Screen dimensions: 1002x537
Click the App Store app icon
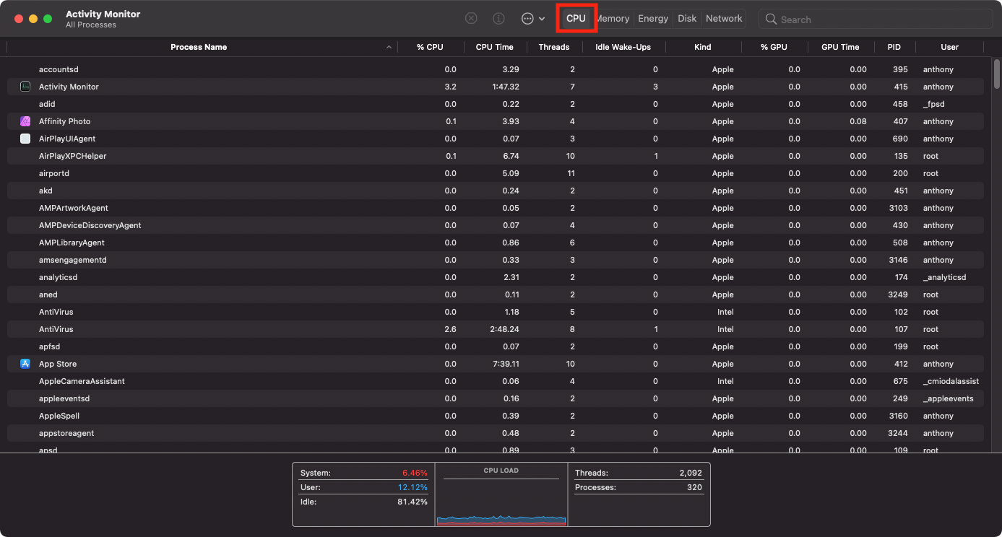coord(25,364)
